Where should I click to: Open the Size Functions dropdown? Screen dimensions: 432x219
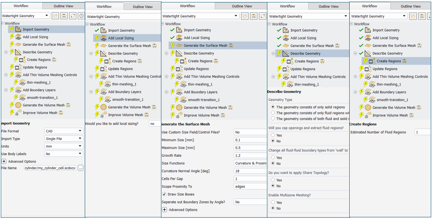click(x=250, y=163)
